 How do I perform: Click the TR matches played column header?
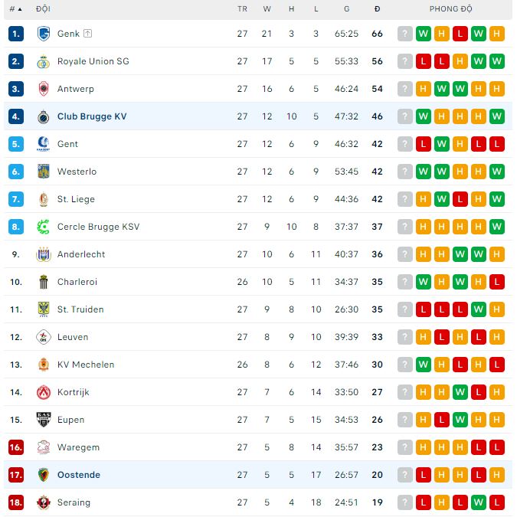(x=242, y=9)
